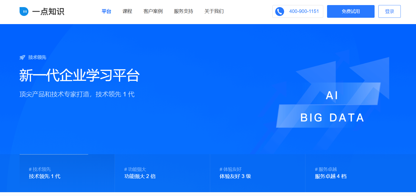
Task: Click the rocket icon above the headline
Action: point(22,58)
